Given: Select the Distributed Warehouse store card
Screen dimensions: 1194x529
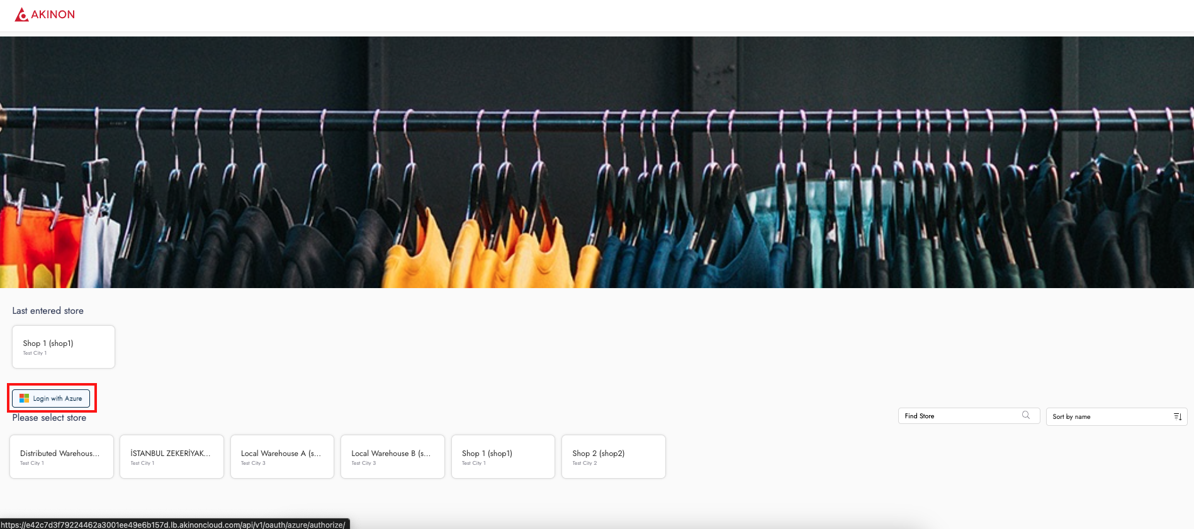Looking at the screenshot, I should 62,457.
